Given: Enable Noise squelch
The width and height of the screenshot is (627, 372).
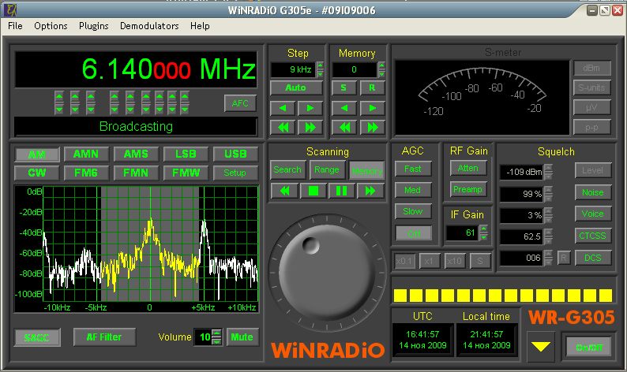Looking at the screenshot, I should 593,192.
